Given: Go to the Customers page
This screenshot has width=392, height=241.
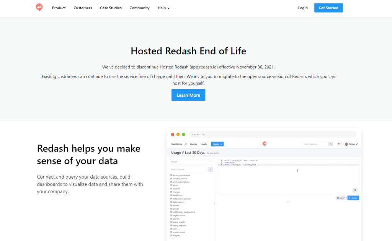Looking at the screenshot, I should [x=83, y=8].
